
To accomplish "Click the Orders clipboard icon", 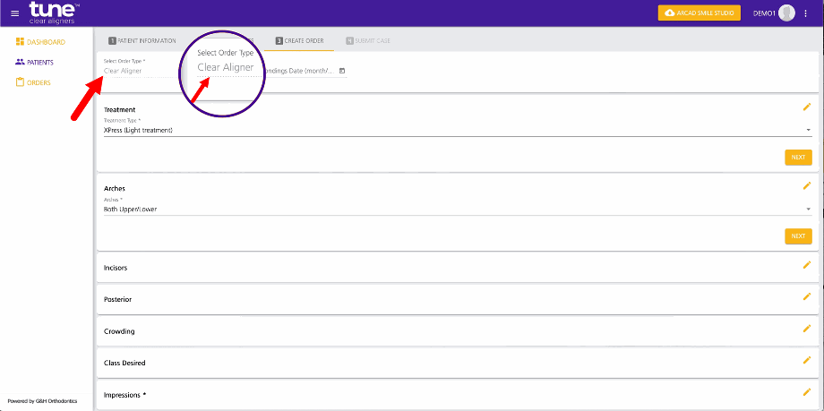I will tap(20, 82).
